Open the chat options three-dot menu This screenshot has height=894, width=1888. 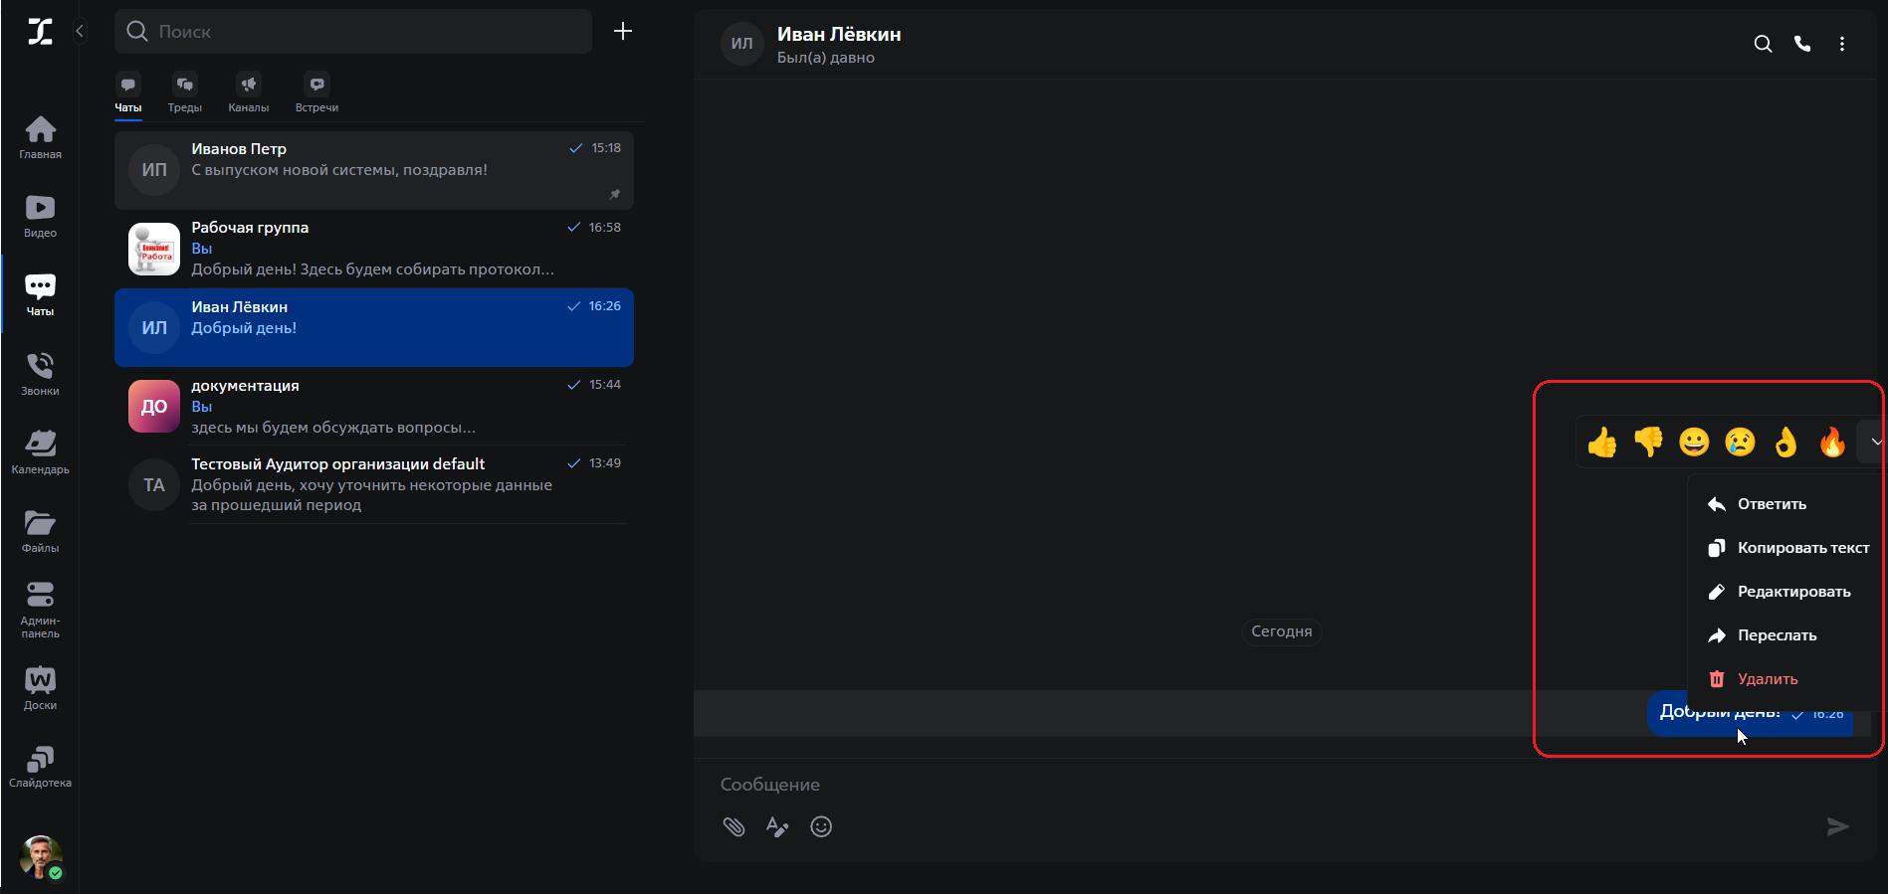coord(1842,44)
